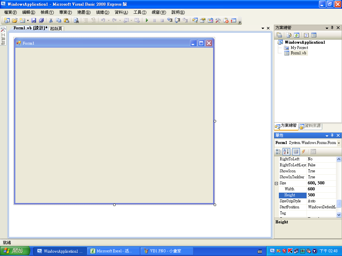Toggle auto-hide pin of 屬性 panel
Image resolution: width=342 pixels, height=256 pixels.
[x=332, y=135]
